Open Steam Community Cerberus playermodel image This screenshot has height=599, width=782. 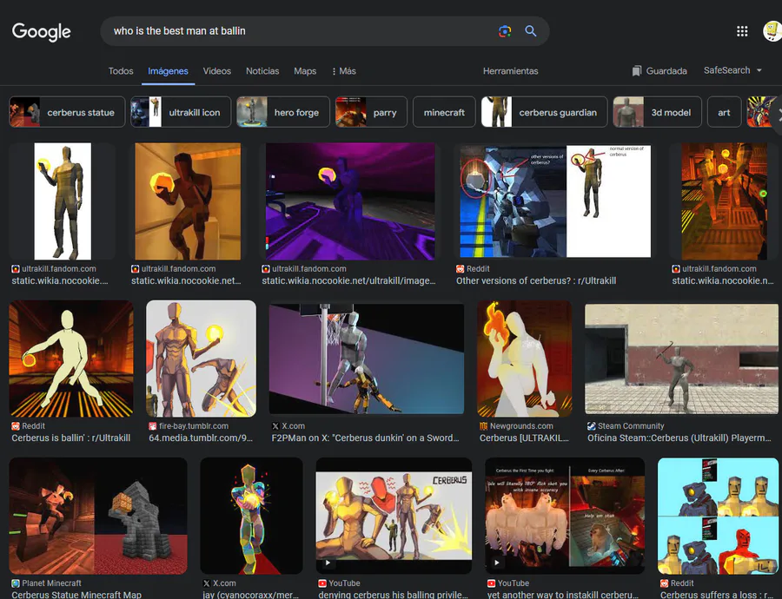pos(681,359)
